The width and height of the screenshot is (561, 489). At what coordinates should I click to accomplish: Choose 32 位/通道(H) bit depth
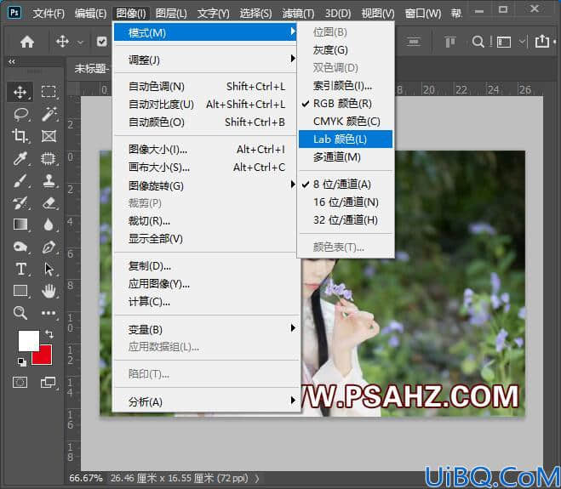click(x=346, y=220)
